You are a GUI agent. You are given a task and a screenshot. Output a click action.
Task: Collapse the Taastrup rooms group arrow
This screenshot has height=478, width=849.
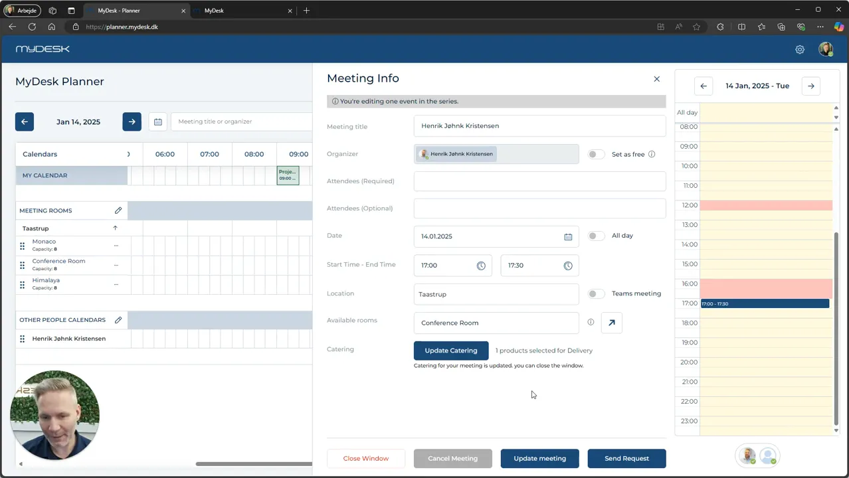[115, 228]
